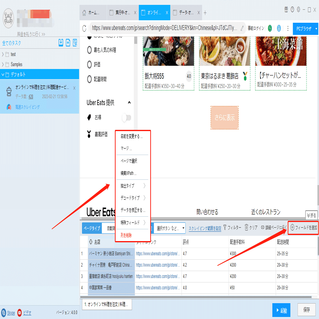The width and height of the screenshot is (319, 319).
Task: Click the filter funnel icon
Action: [x=225, y=227]
